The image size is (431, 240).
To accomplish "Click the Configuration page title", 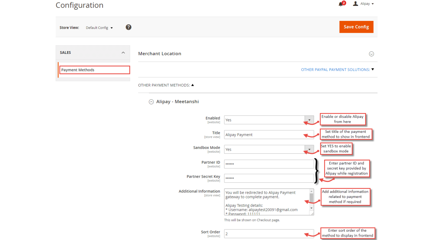I will [80, 5].
